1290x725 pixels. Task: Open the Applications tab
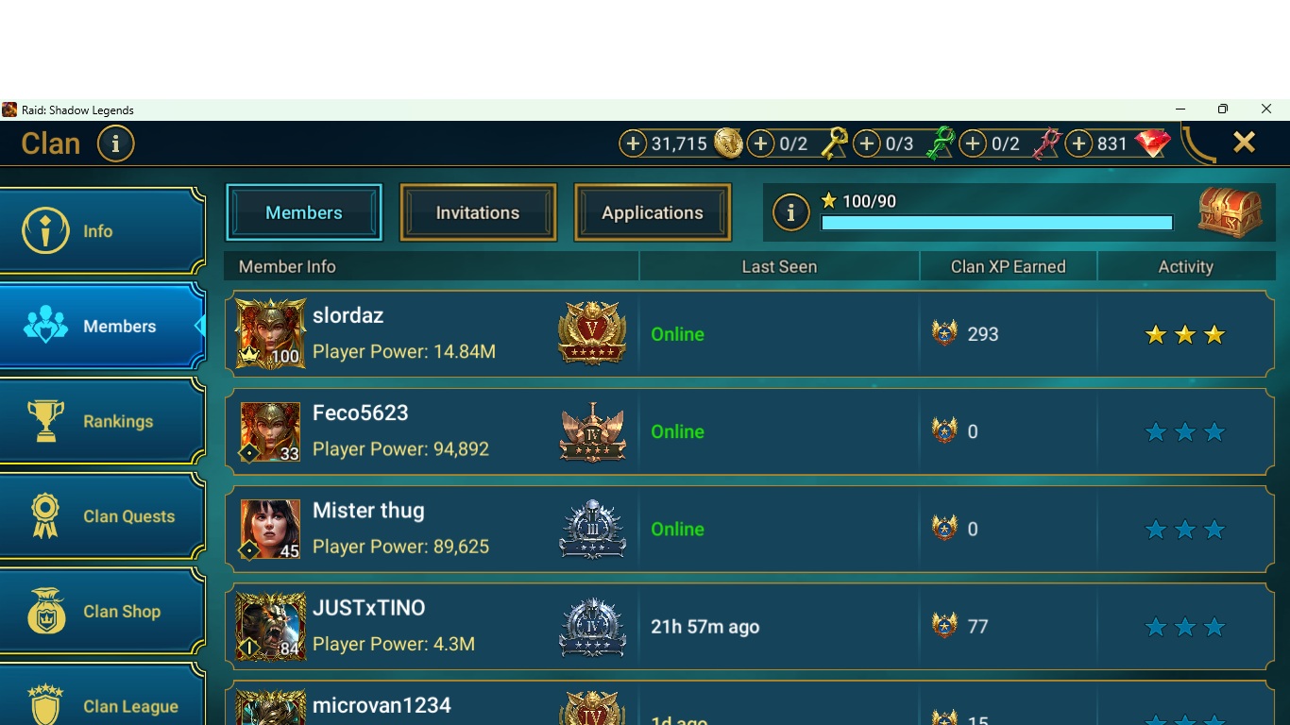pyautogui.click(x=653, y=212)
